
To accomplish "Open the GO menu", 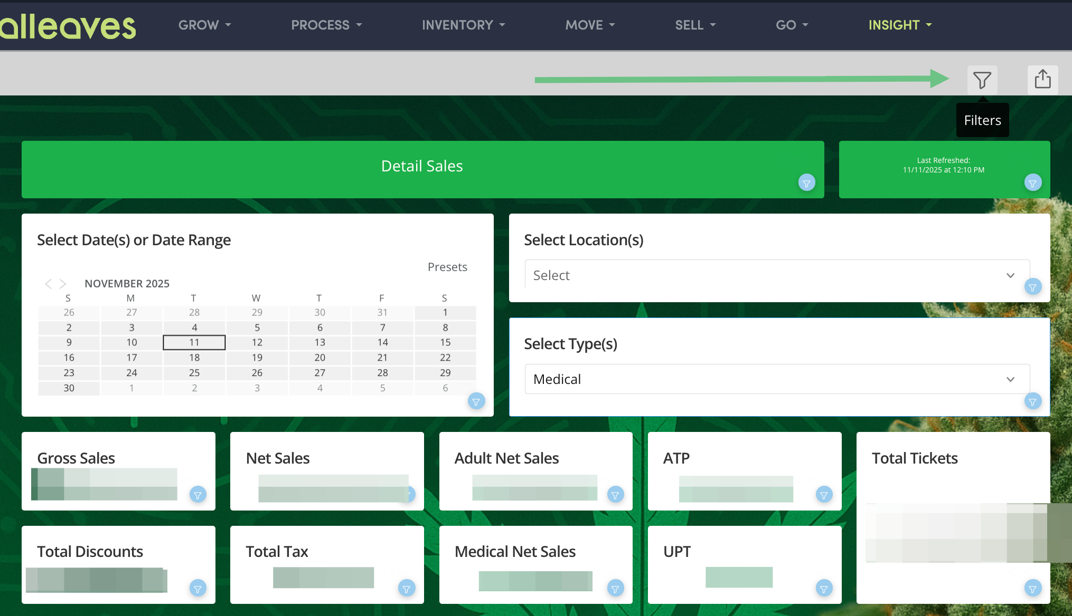I will click(792, 25).
